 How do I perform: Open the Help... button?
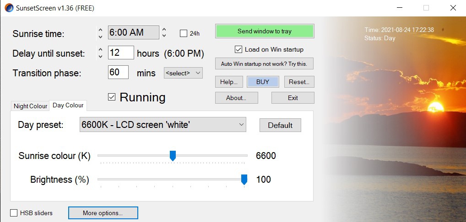pos(229,82)
